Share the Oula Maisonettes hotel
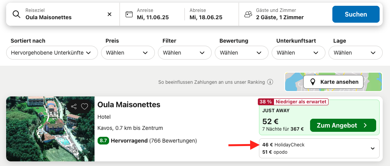The width and height of the screenshot is (390, 166). (74, 106)
